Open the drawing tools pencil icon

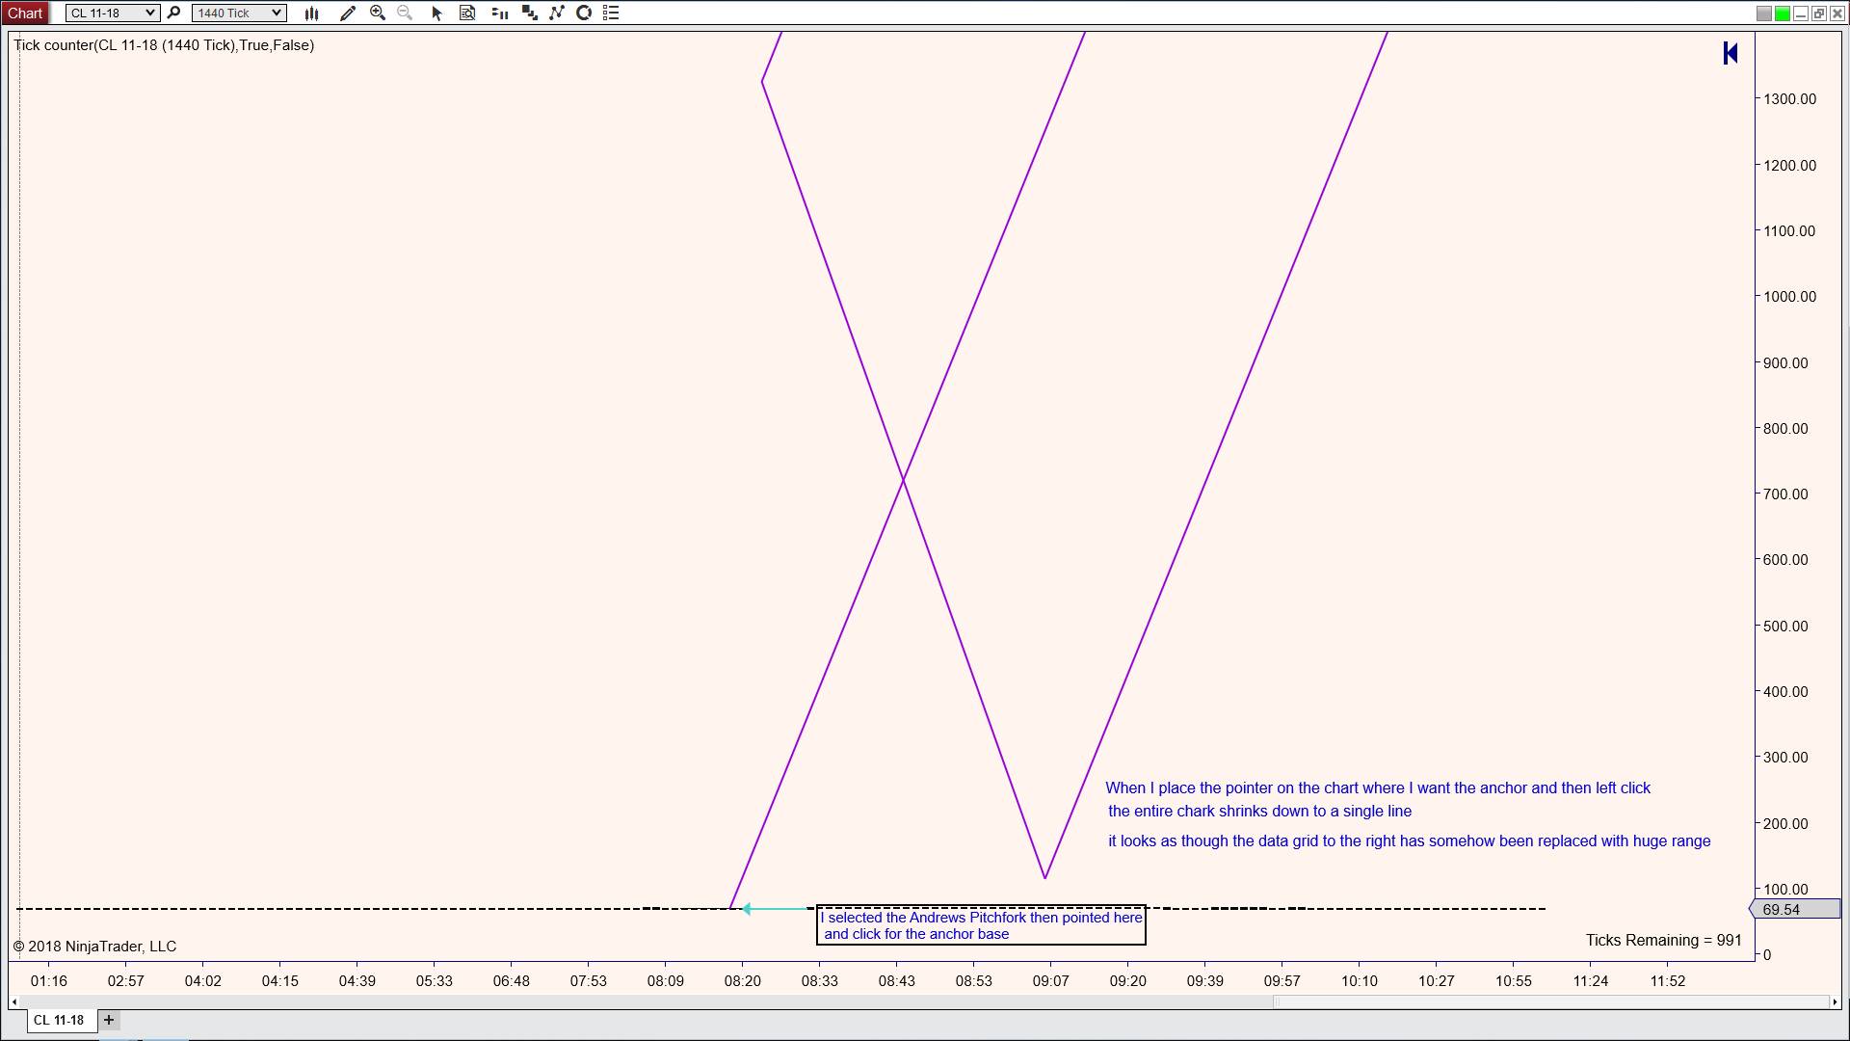348,13
